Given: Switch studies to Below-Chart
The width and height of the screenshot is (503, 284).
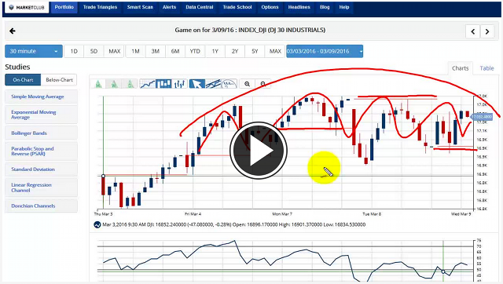Looking at the screenshot, I should [x=59, y=80].
